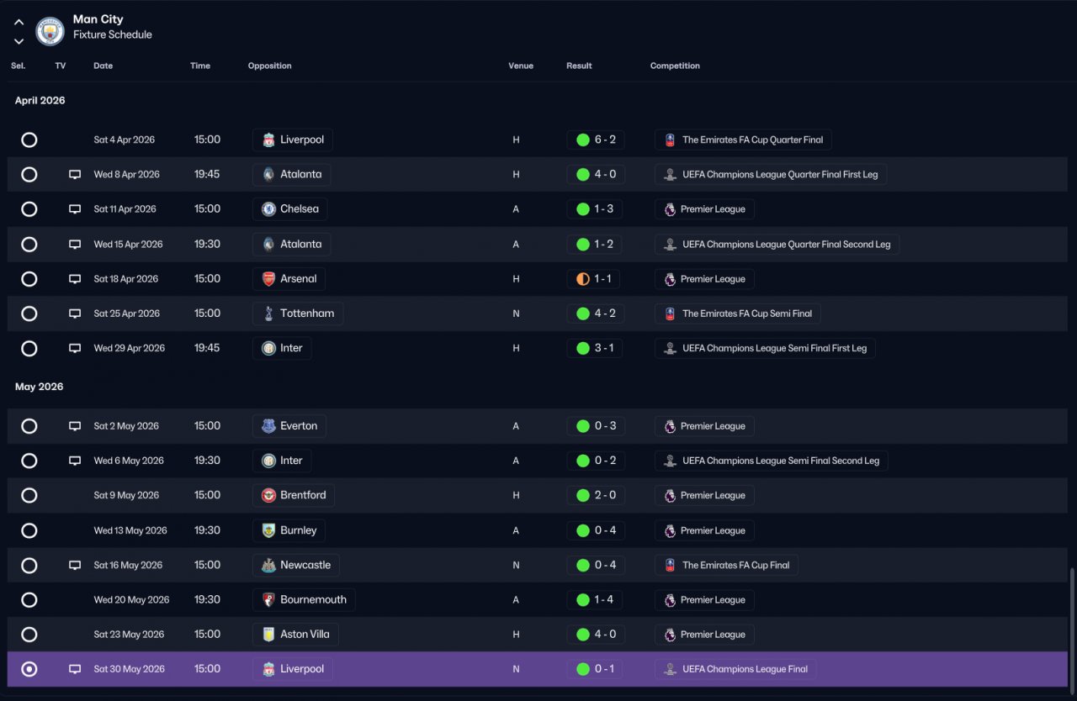Select the Chelsea fixture radio button
Image resolution: width=1077 pixels, height=701 pixels.
[x=29, y=209]
